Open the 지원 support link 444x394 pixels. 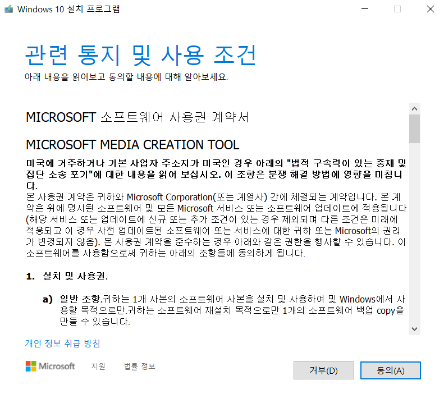(x=98, y=366)
